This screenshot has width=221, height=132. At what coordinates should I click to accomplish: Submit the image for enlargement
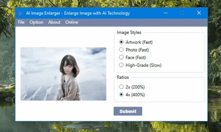point(128,111)
